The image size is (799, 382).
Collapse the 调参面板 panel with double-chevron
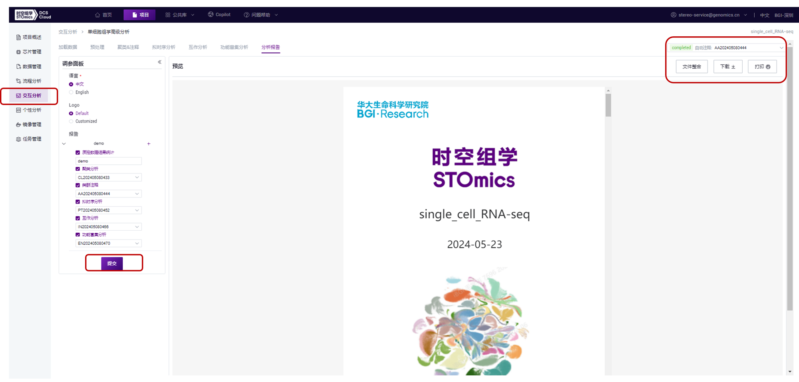(x=159, y=62)
